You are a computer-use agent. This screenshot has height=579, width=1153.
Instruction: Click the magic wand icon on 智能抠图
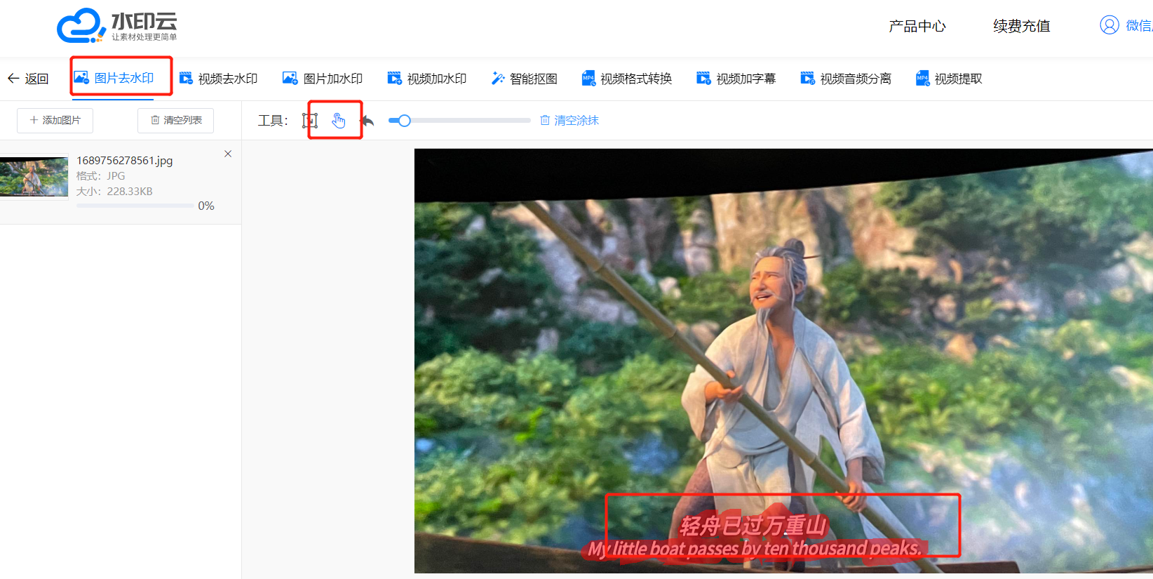[x=498, y=79]
